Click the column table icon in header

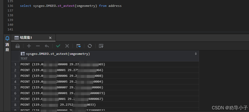[x=23, y=54]
